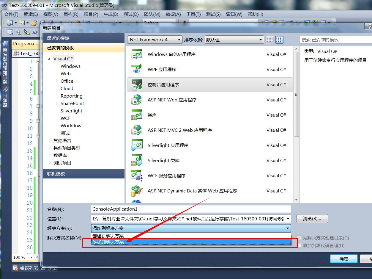Collapse the Visual C# tree node
The width and height of the screenshot is (372, 279).
coord(49,59)
